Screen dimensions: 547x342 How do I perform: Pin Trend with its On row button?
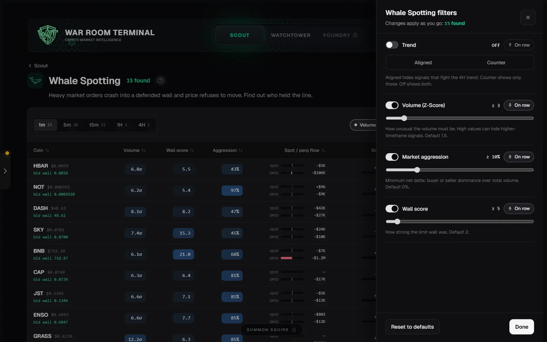coord(519,45)
